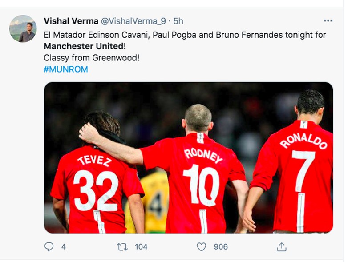This screenshot has height=262, width=356.
Task: Follow the #MUNROM hashtag link
Action: (66, 69)
